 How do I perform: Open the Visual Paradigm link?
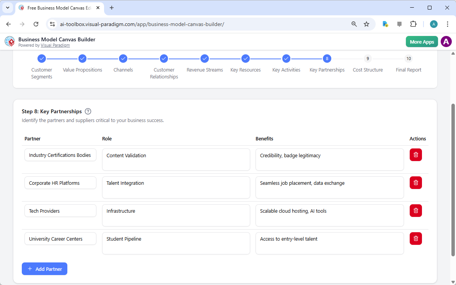(55, 45)
